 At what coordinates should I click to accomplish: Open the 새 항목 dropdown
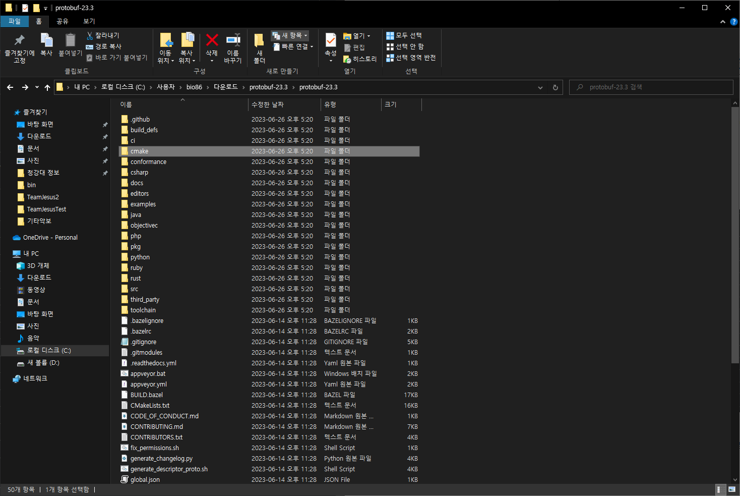point(290,35)
